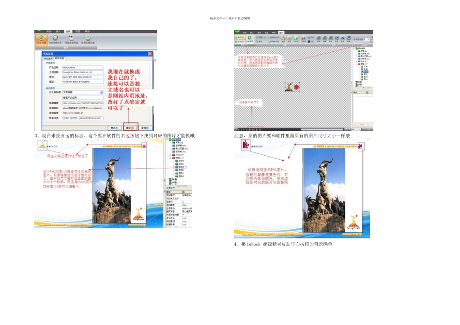This screenshot has height=325, width=460.
Task: Click the goat statue cover in lower-left screenshot
Action: 112,186
